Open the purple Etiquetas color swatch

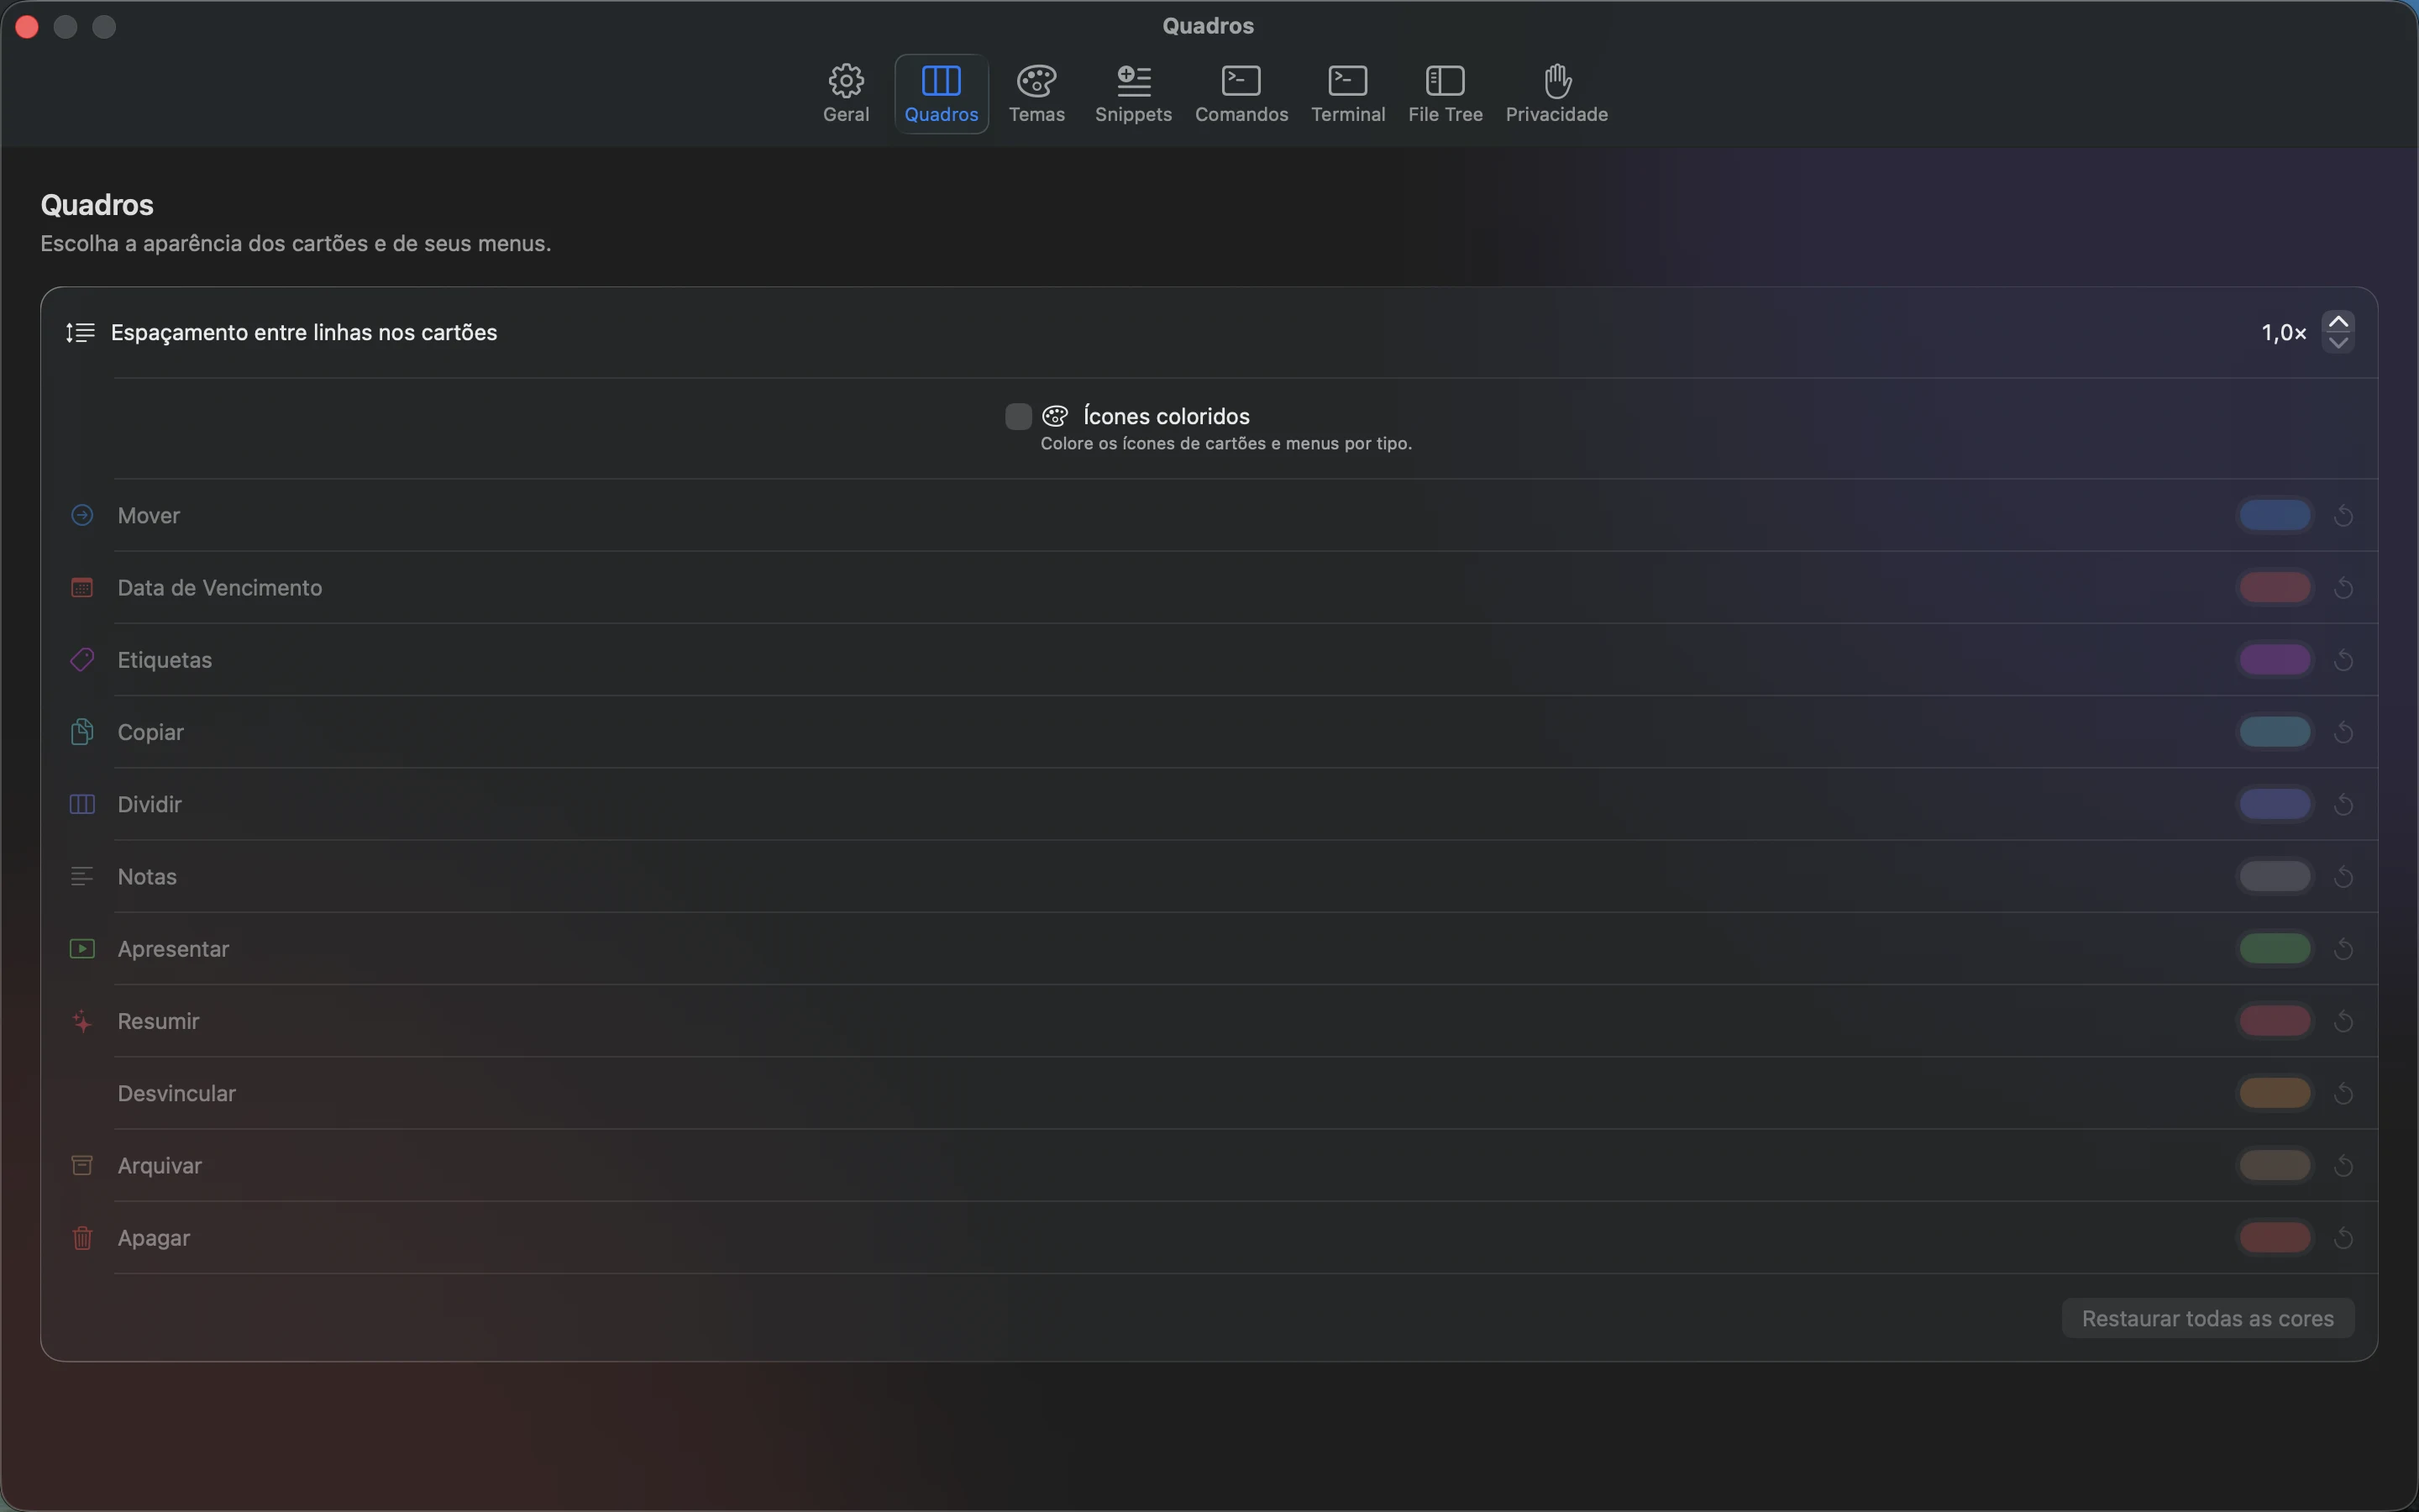point(2274,660)
